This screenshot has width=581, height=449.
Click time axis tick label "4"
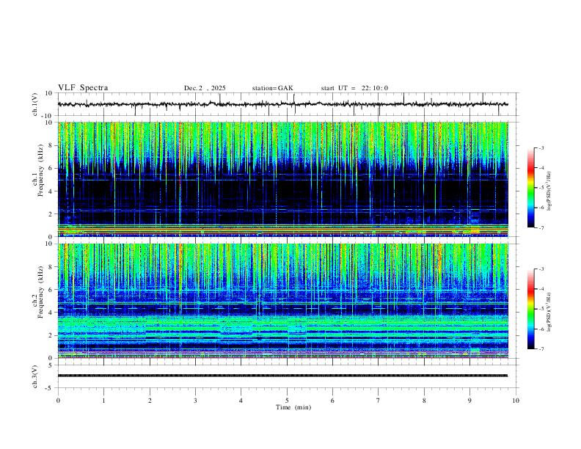coord(241,401)
